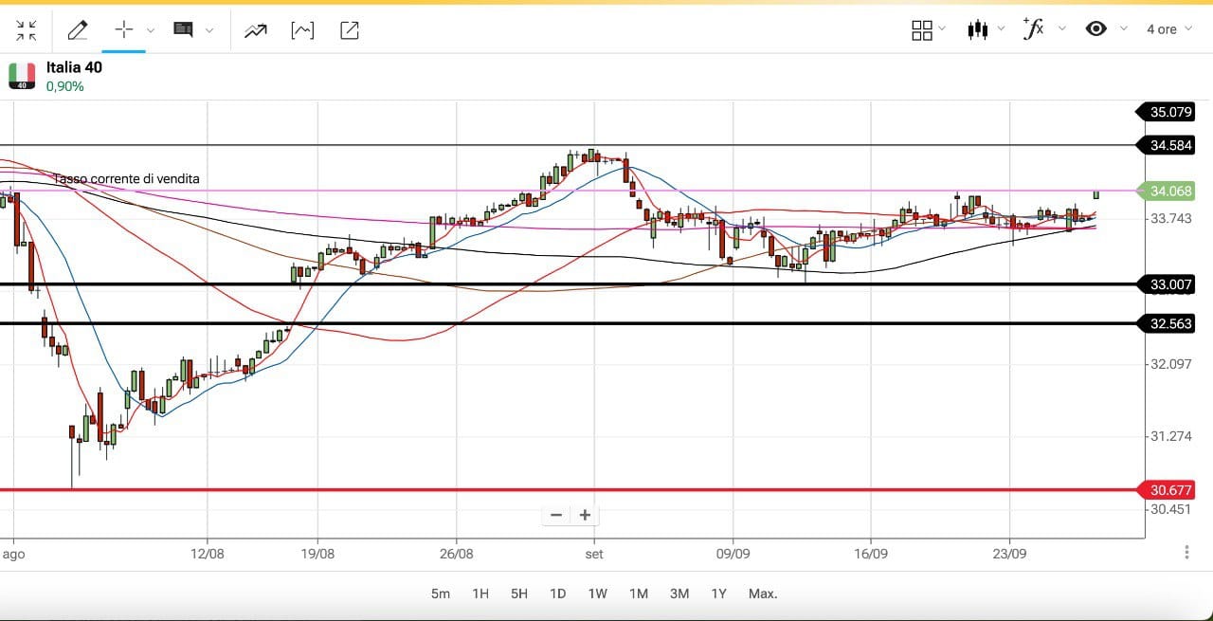1213x621 pixels.
Task: Click the comment annotation icon
Action: tap(183, 30)
